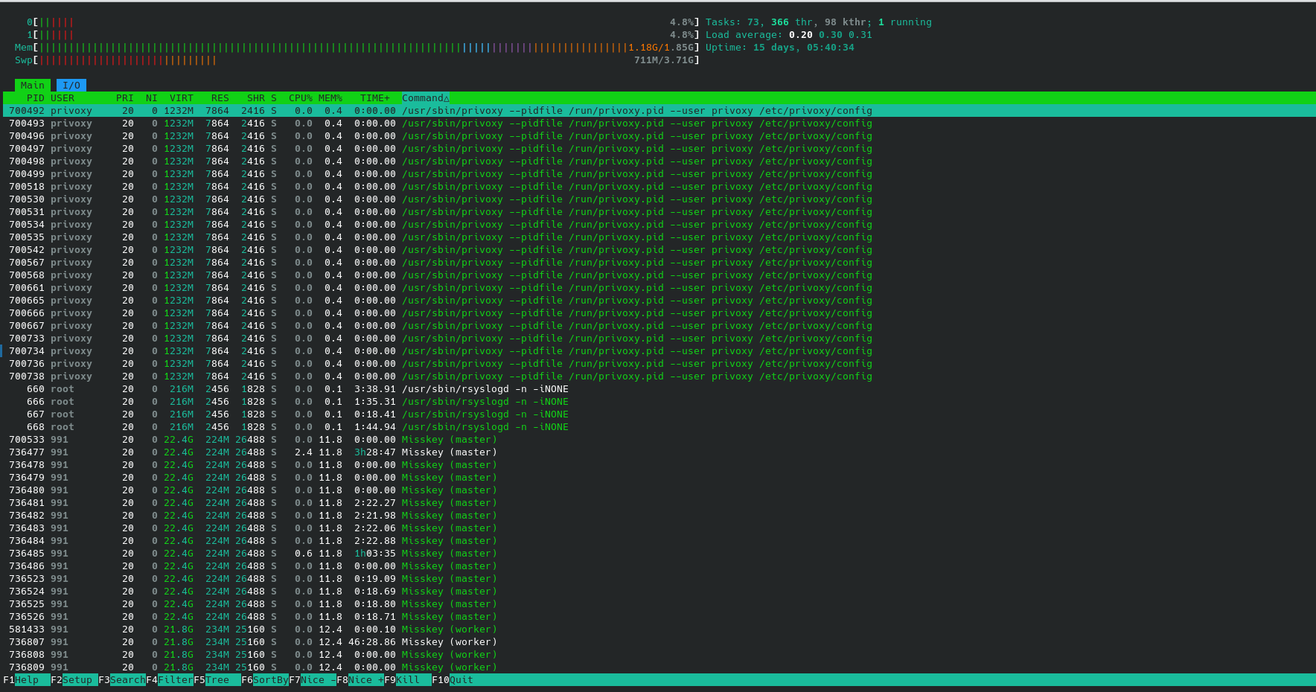Quit htop with F10 Quit

coord(461,680)
